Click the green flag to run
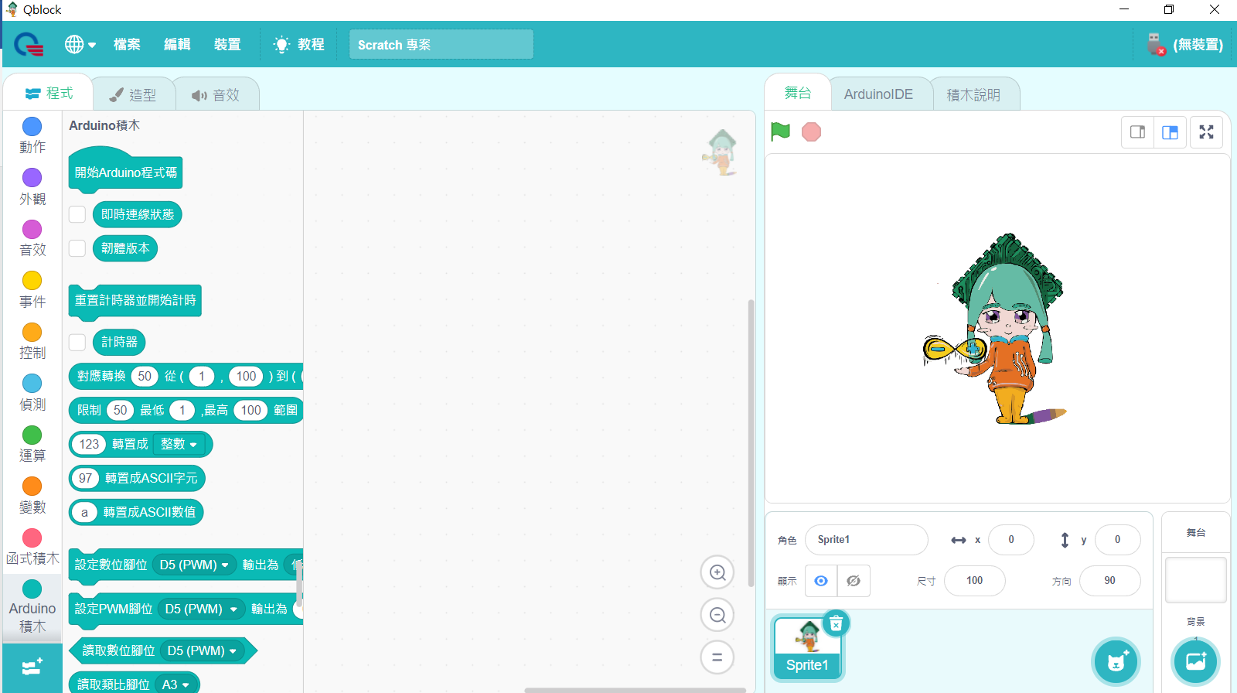Screen dimensions: 1237x693 click(x=780, y=132)
